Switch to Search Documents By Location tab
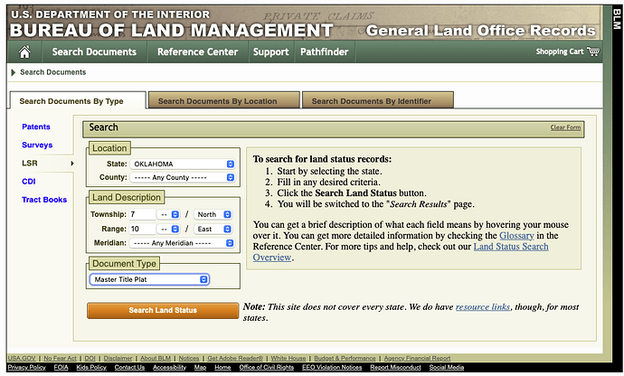The height and width of the screenshot is (376, 624). pyautogui.click(x=224, y=101)
